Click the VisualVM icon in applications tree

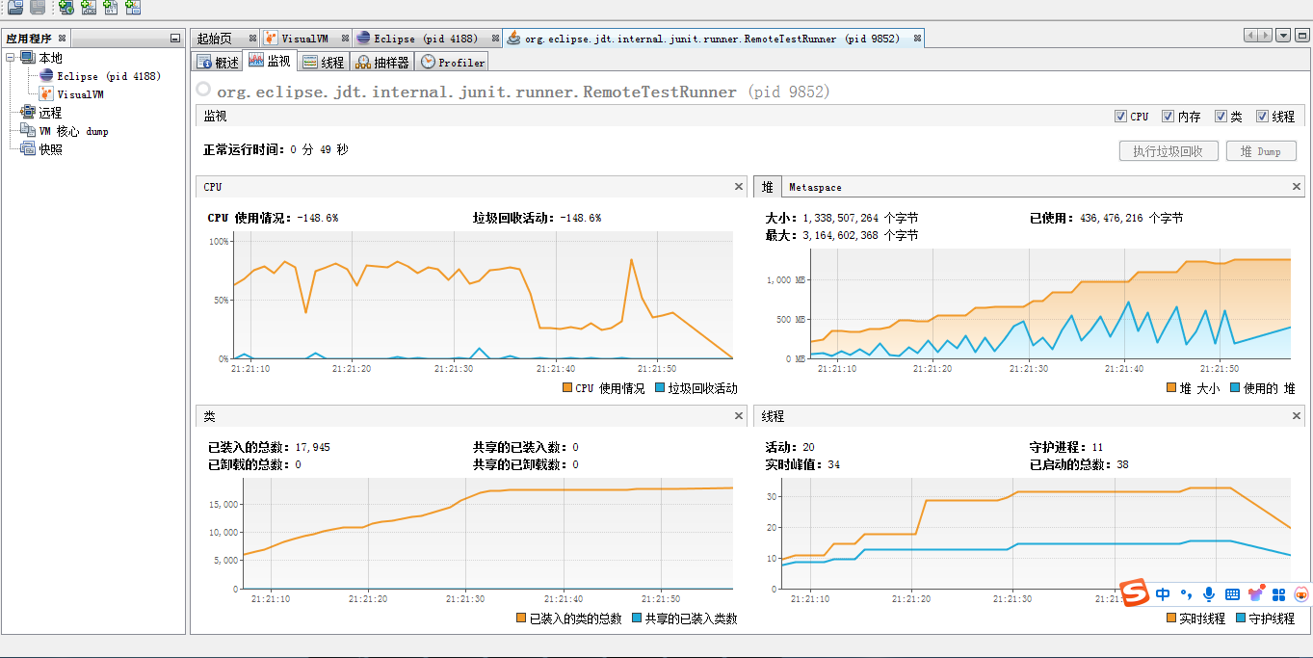click(46, 93)
